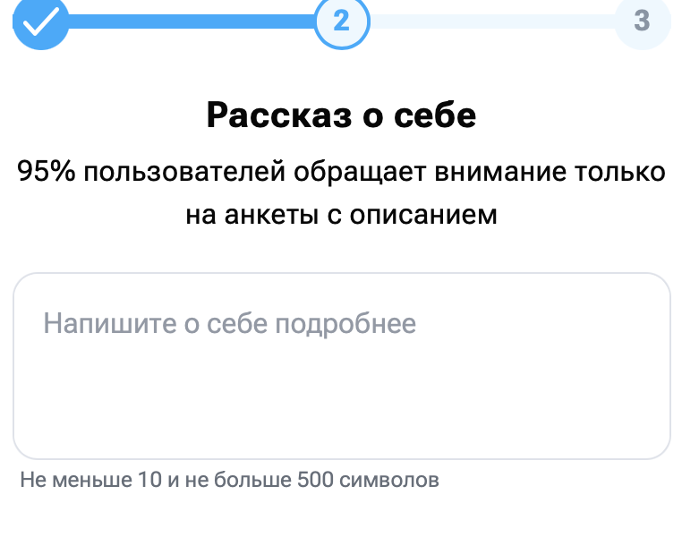Click the number "10" in the hint
The height and width of the screenshot is (546, 682).
(149, 481)
